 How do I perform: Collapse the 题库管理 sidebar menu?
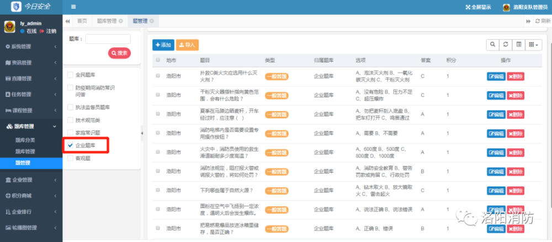point(31,127)
